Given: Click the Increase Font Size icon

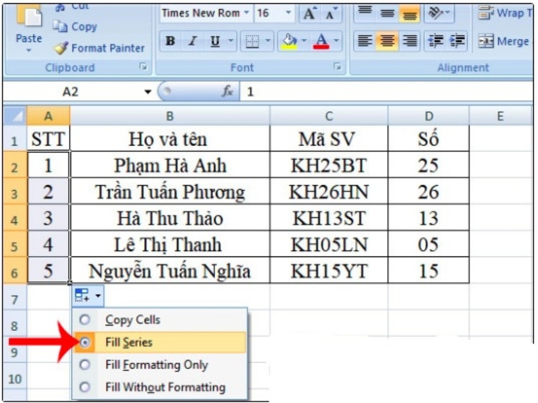Looking at the screenshot, I should pos(309,13).
